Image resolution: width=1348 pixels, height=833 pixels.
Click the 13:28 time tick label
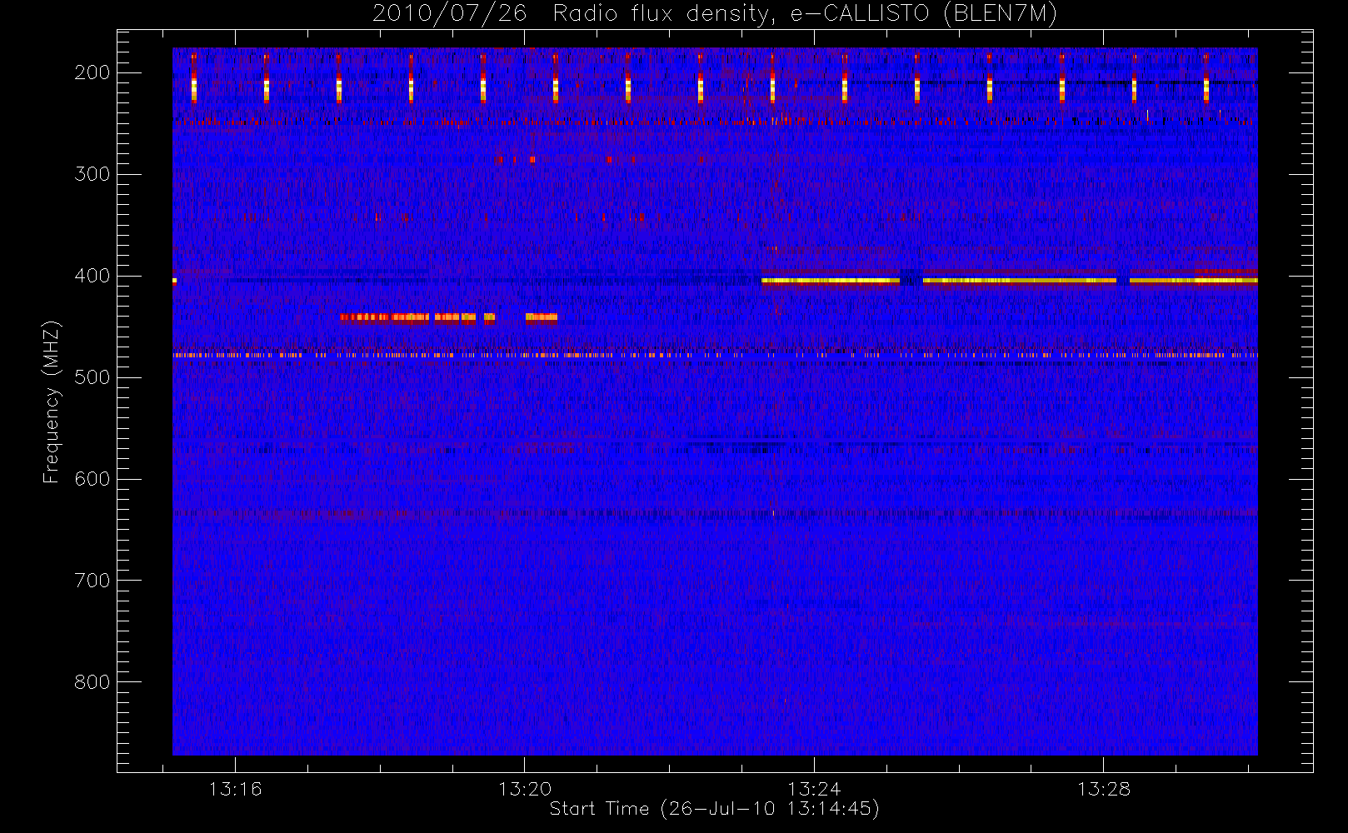pyautogui.click(x=1104, y=789)
